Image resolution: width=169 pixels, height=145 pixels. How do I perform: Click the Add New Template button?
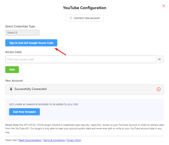(24, 112)
